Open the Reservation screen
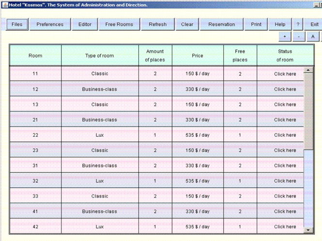 (222, 24)
